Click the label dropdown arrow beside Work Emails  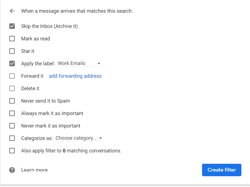99,64
